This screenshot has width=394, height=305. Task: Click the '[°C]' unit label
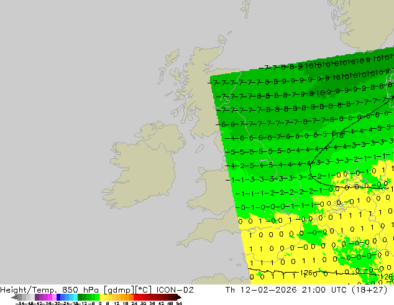(x=144, y=290)
